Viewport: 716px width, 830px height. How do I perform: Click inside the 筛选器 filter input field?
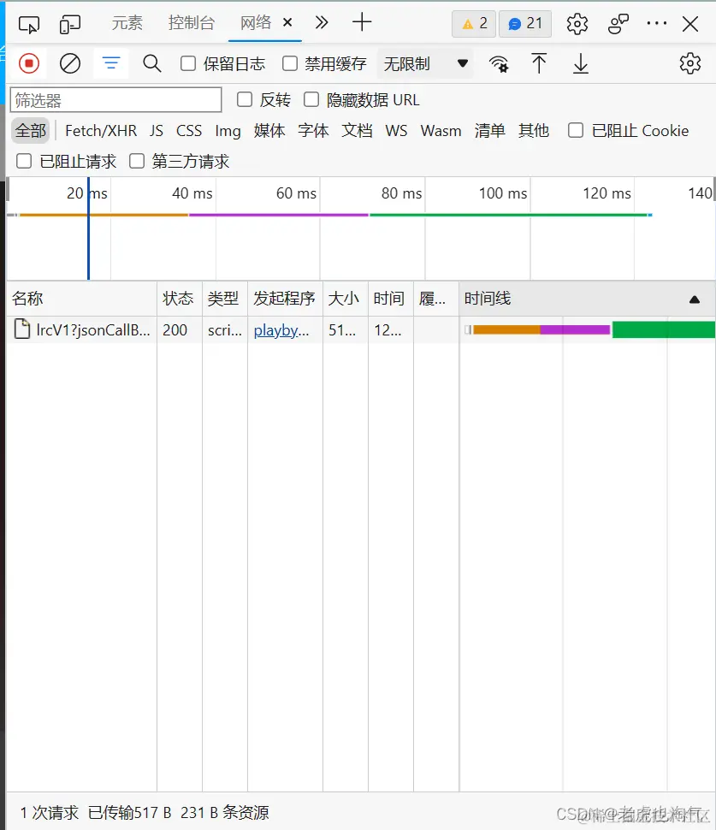[115, 99]
